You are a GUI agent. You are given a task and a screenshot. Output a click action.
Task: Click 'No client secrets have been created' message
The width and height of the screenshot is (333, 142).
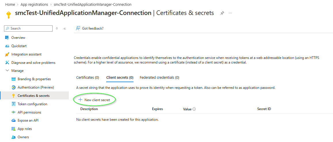[117, 120]
